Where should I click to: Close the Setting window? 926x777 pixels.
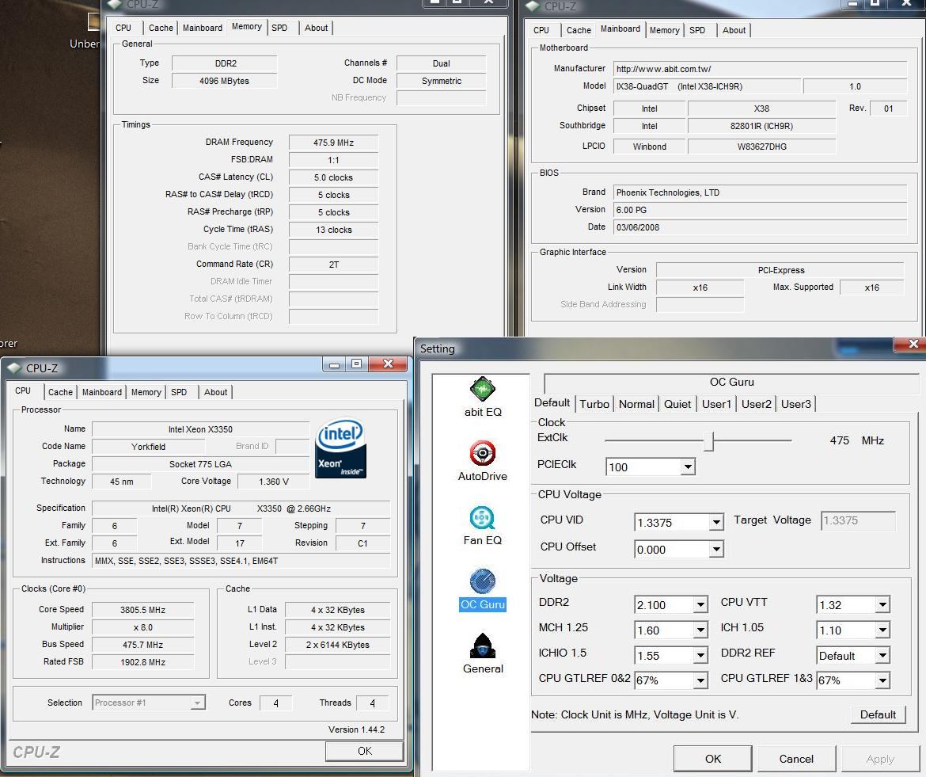coord(913,344)
